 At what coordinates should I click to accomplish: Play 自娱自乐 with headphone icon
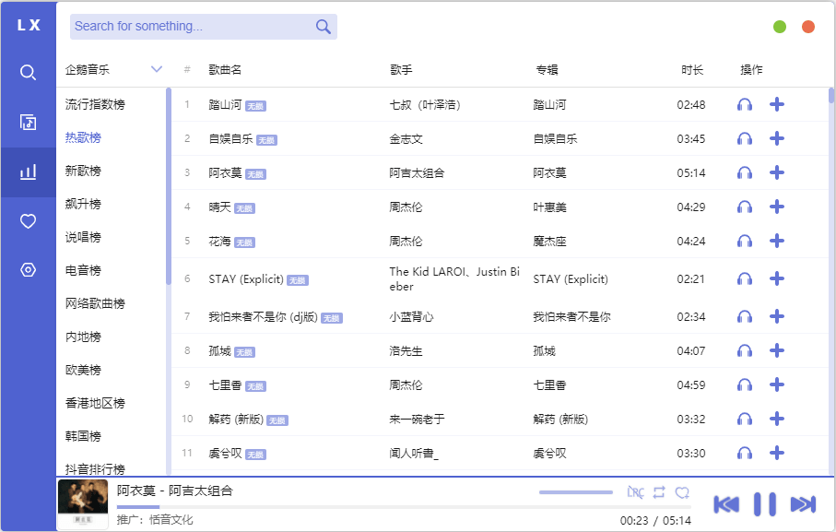point(745,138)
